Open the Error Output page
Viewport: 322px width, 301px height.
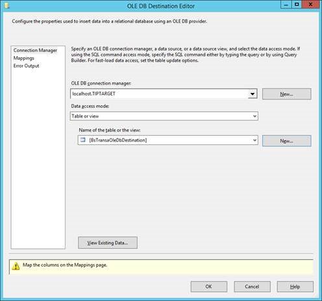click(x=26, y=66)
